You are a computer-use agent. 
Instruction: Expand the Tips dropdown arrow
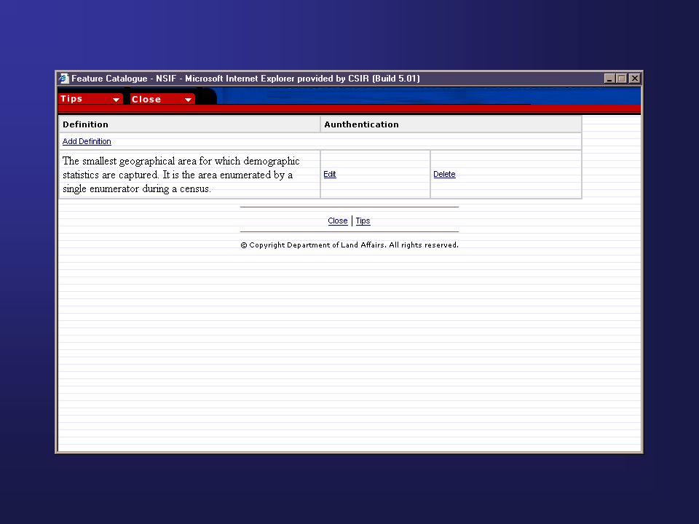116,100
